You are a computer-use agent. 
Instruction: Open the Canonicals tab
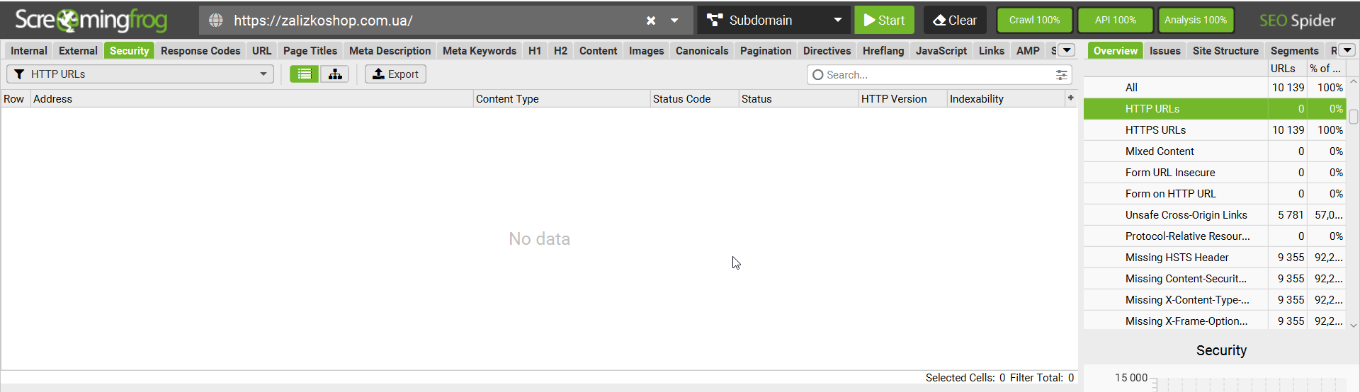pyautogui.click(x=702, y=50)
